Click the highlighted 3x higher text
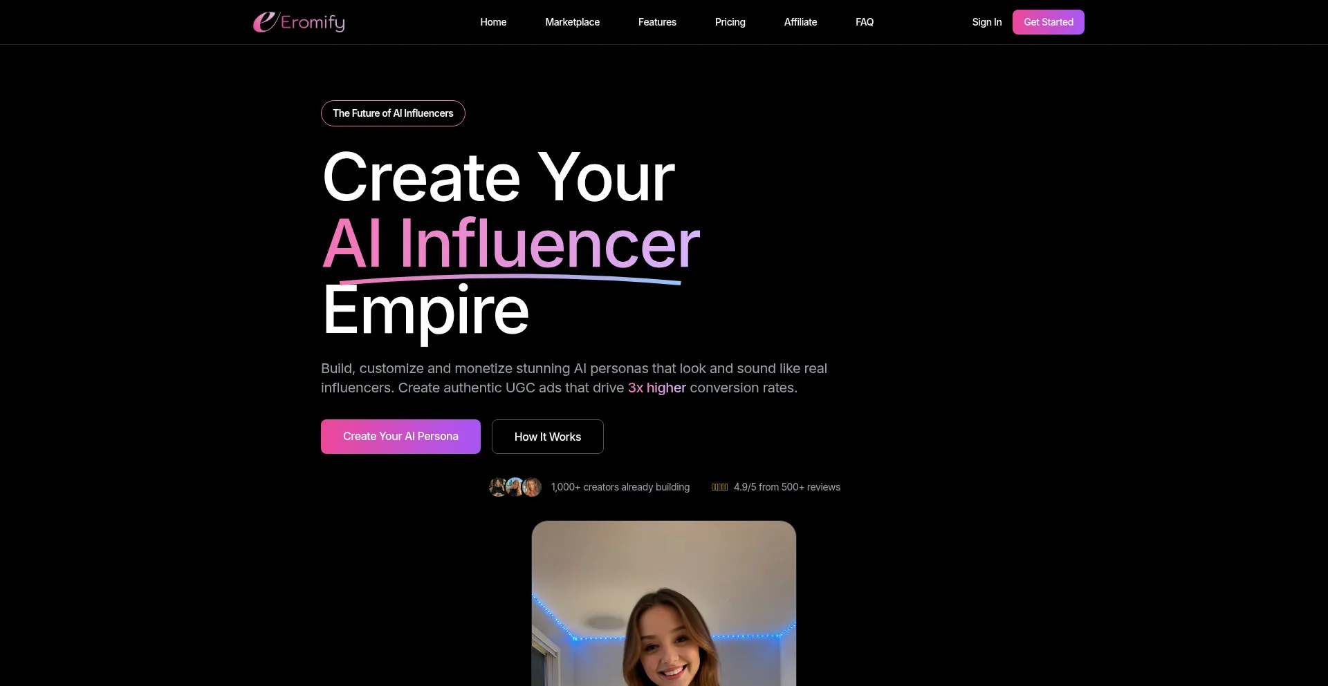Viewport: 1328px width, 686px height. [656, 388]
